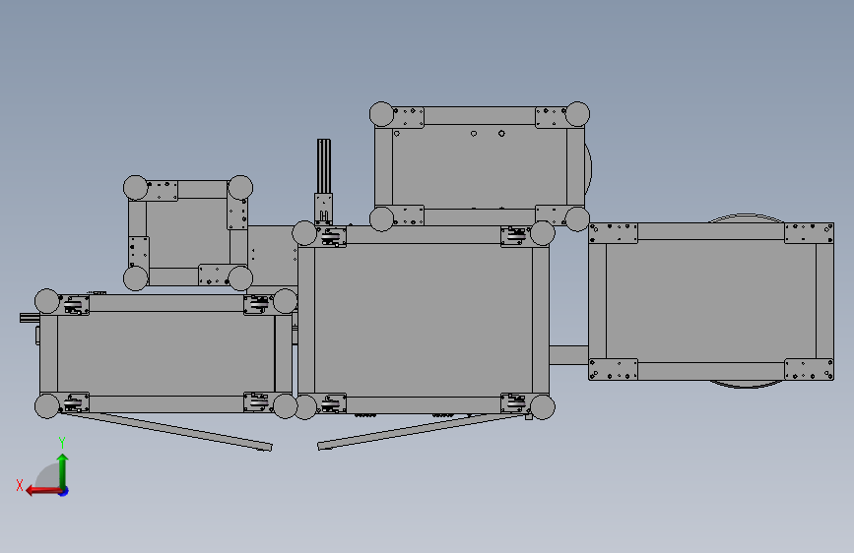Select the tall vertical extrusion post in the model
The width and height of the screenshot is (854, 553).
pos(324,166)
